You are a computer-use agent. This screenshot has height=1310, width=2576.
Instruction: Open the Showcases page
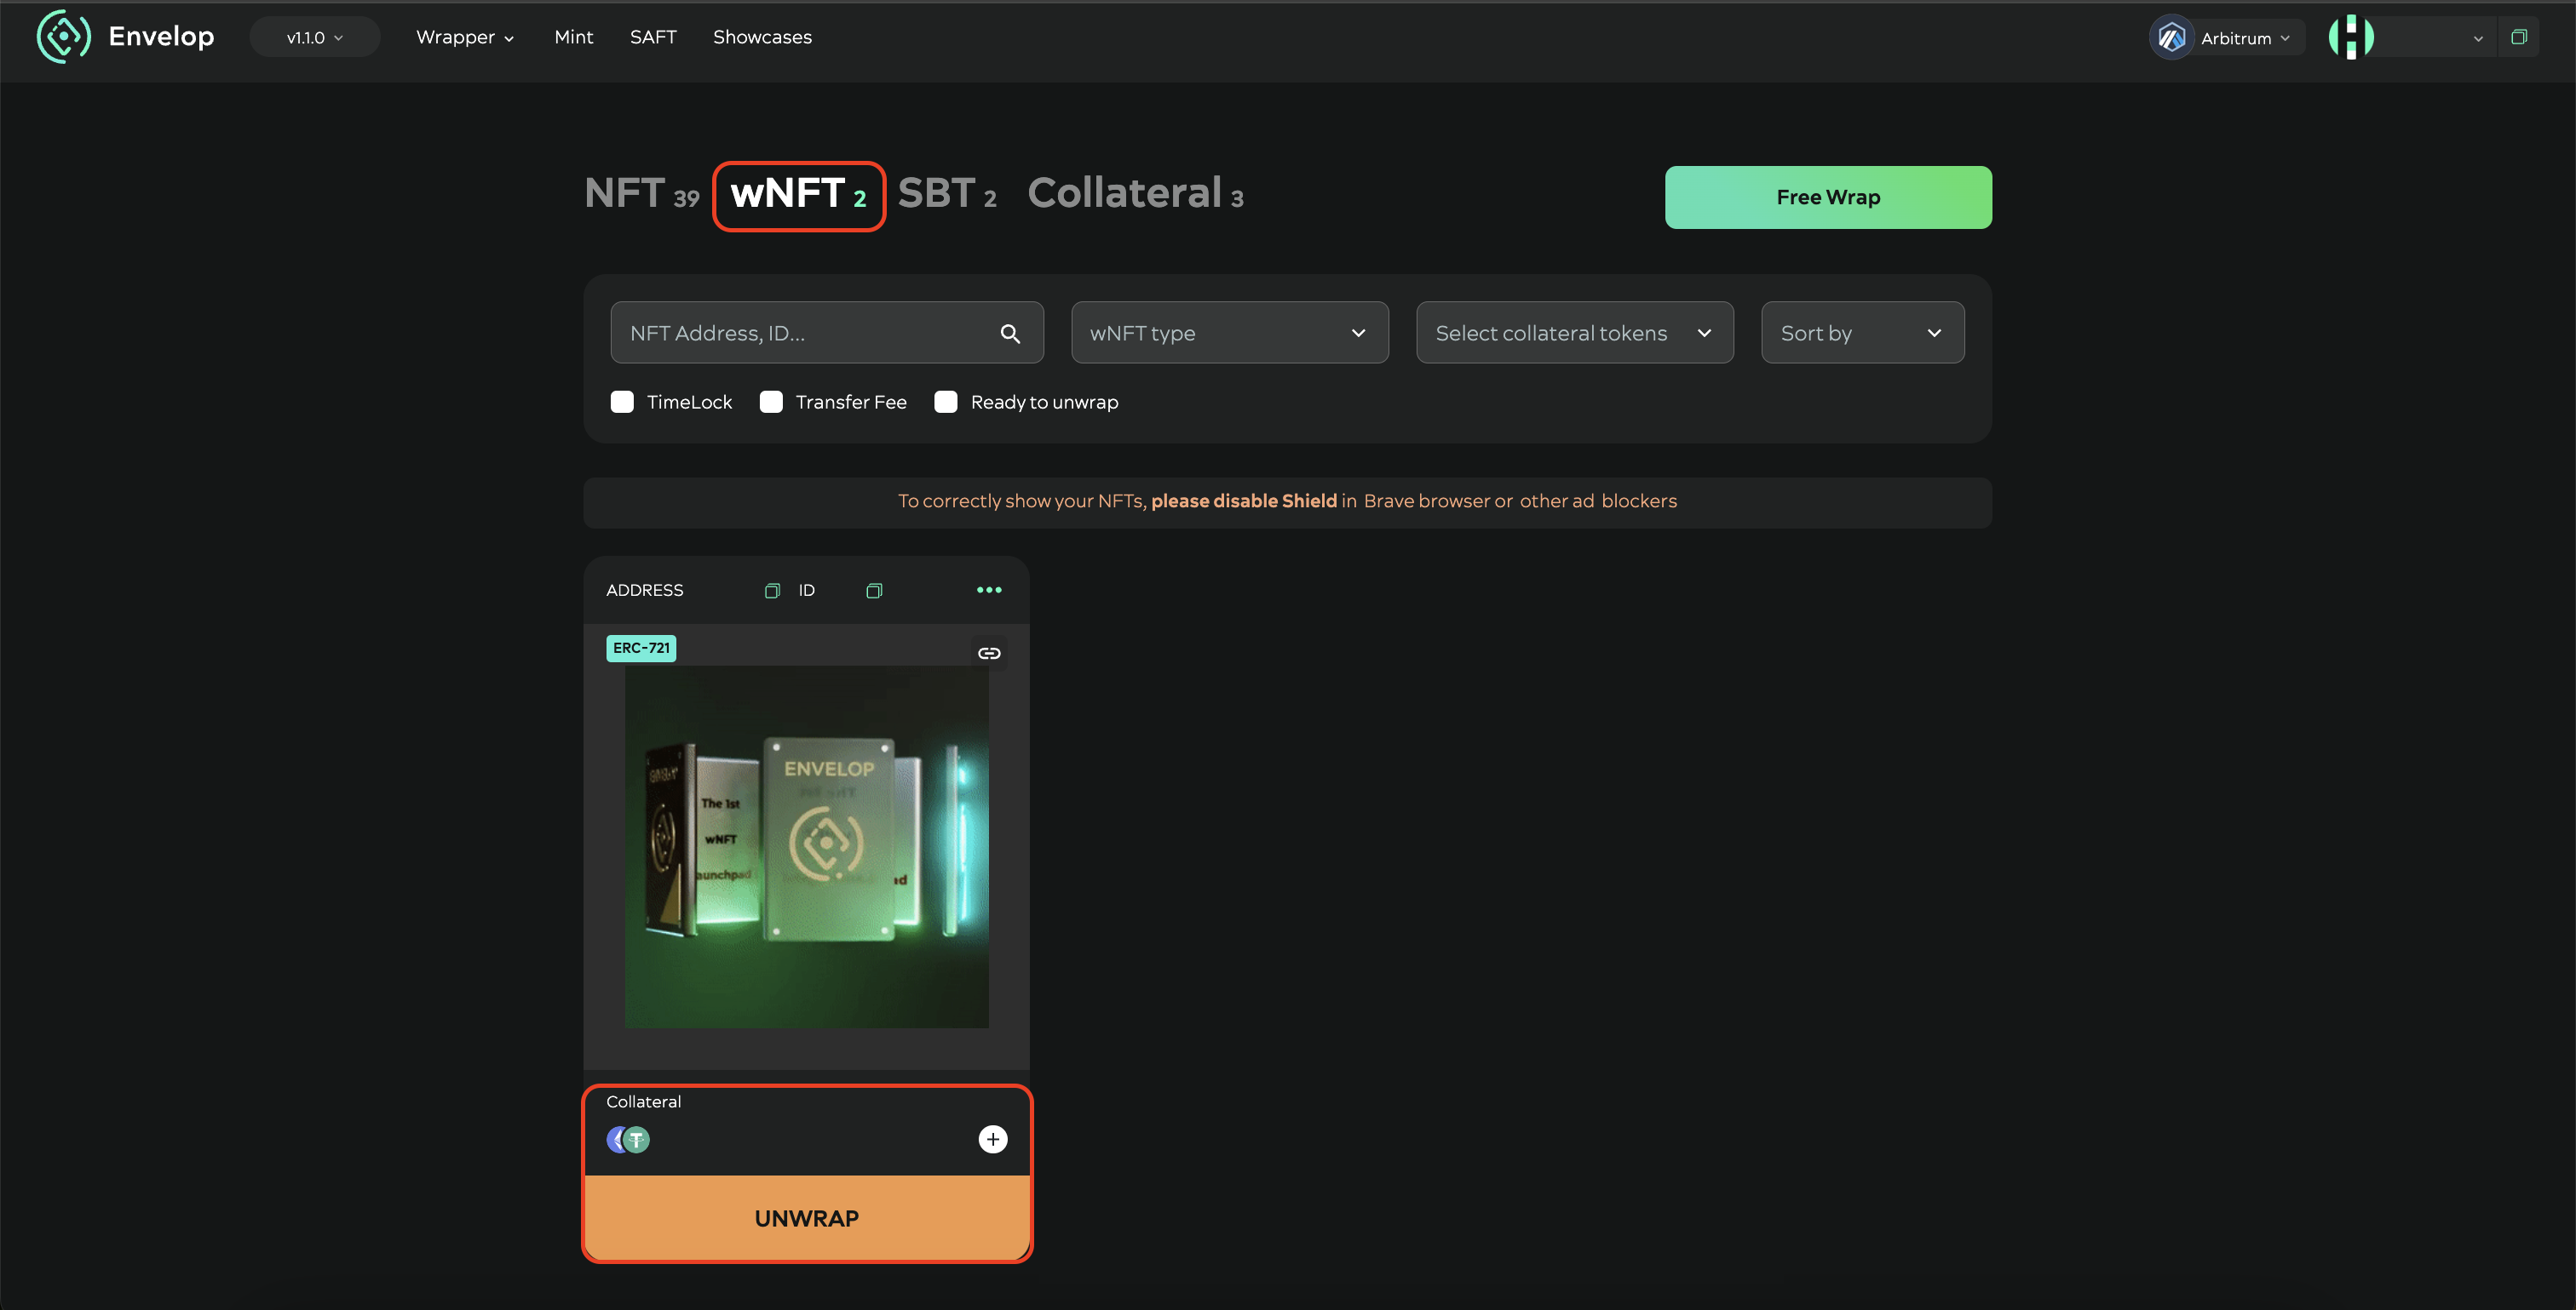(762, 37)
